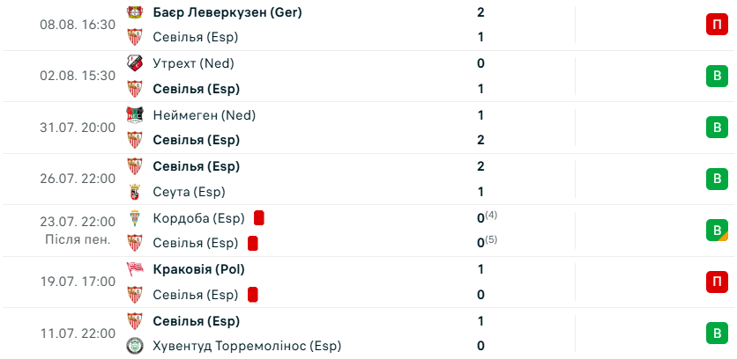Viewport: 737px width, 359px height.
Task: Click win badge with orange corner (penalties)
Action: click(x=717, y=231)
